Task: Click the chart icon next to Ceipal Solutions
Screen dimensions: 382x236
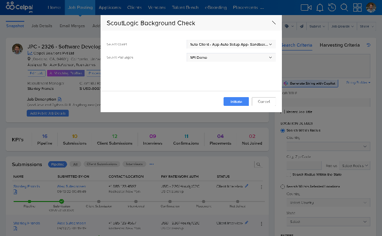Action: click(30, 53)
